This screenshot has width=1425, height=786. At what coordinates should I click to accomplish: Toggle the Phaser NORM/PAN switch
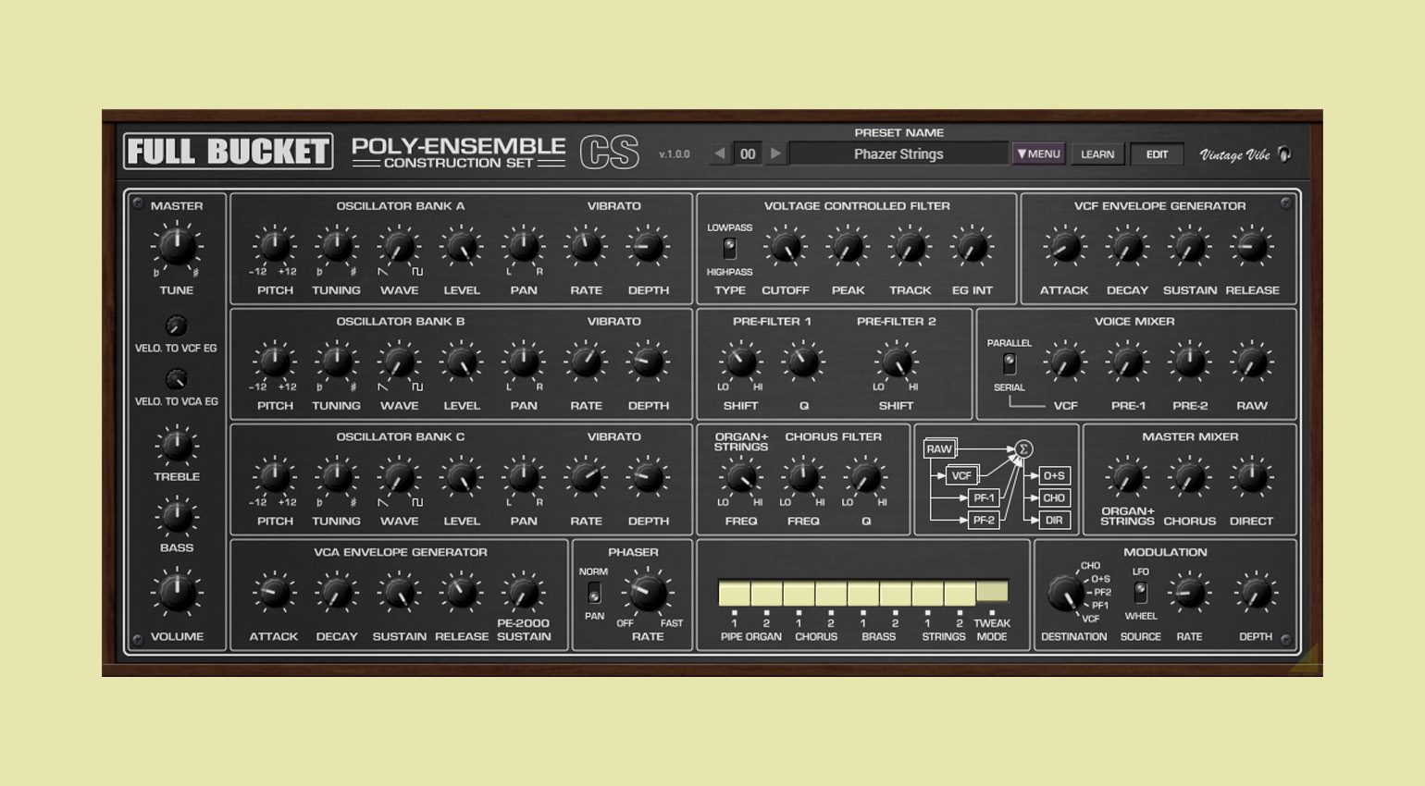point(594,593)
